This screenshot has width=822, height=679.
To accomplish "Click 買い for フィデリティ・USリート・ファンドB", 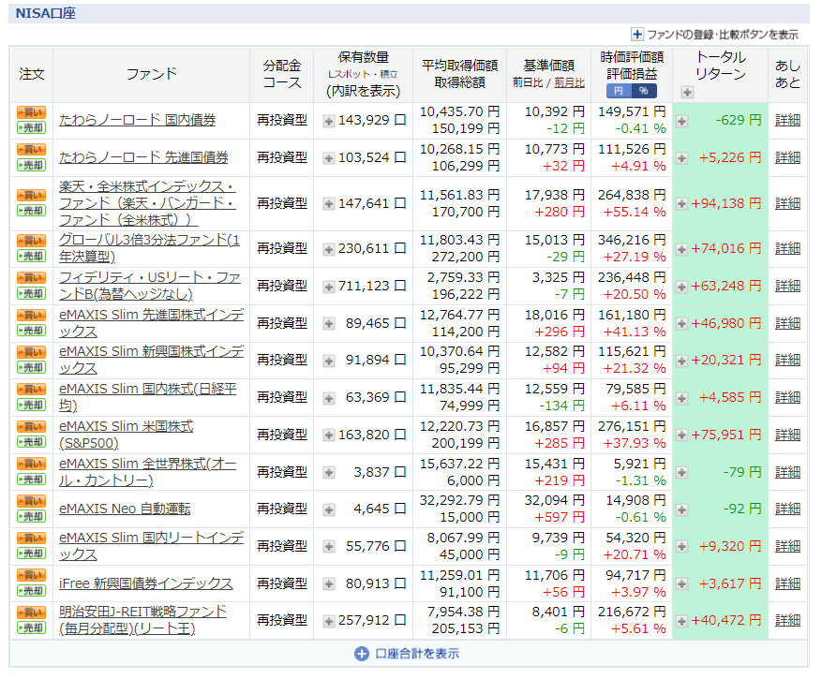I will (x=32, y=278).
